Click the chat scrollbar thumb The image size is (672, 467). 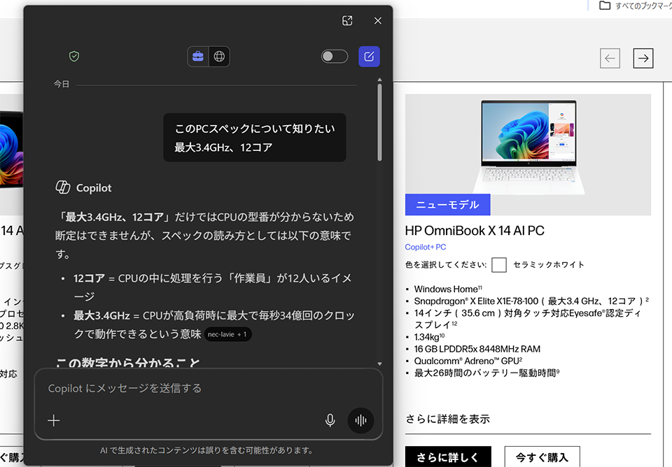379,122
